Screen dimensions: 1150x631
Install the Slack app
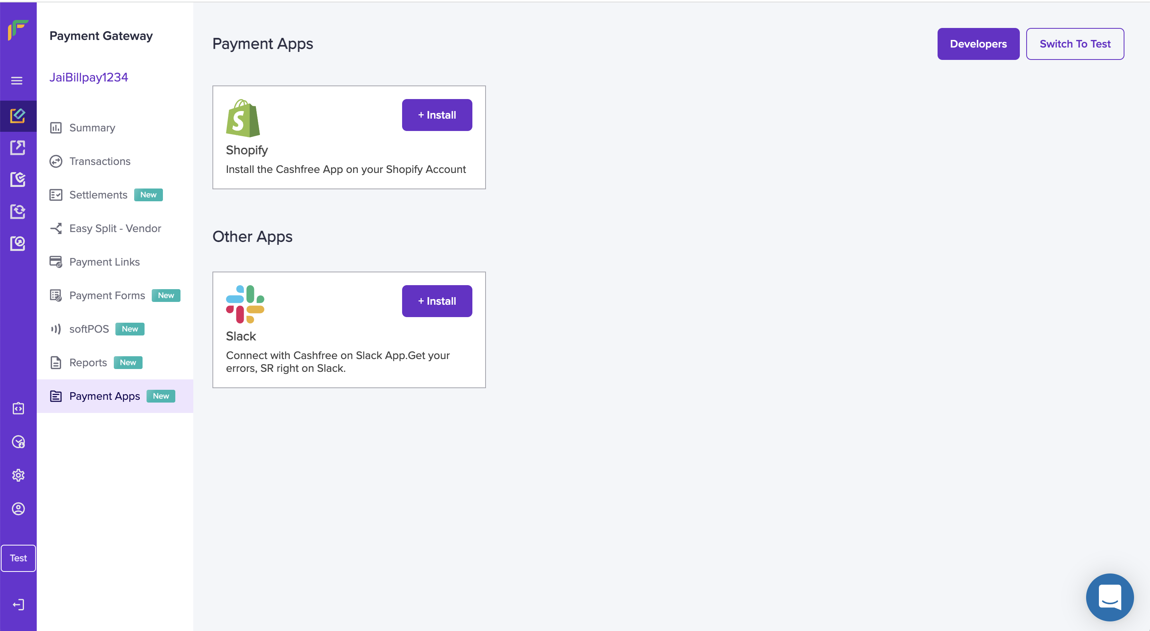(436, 301)
